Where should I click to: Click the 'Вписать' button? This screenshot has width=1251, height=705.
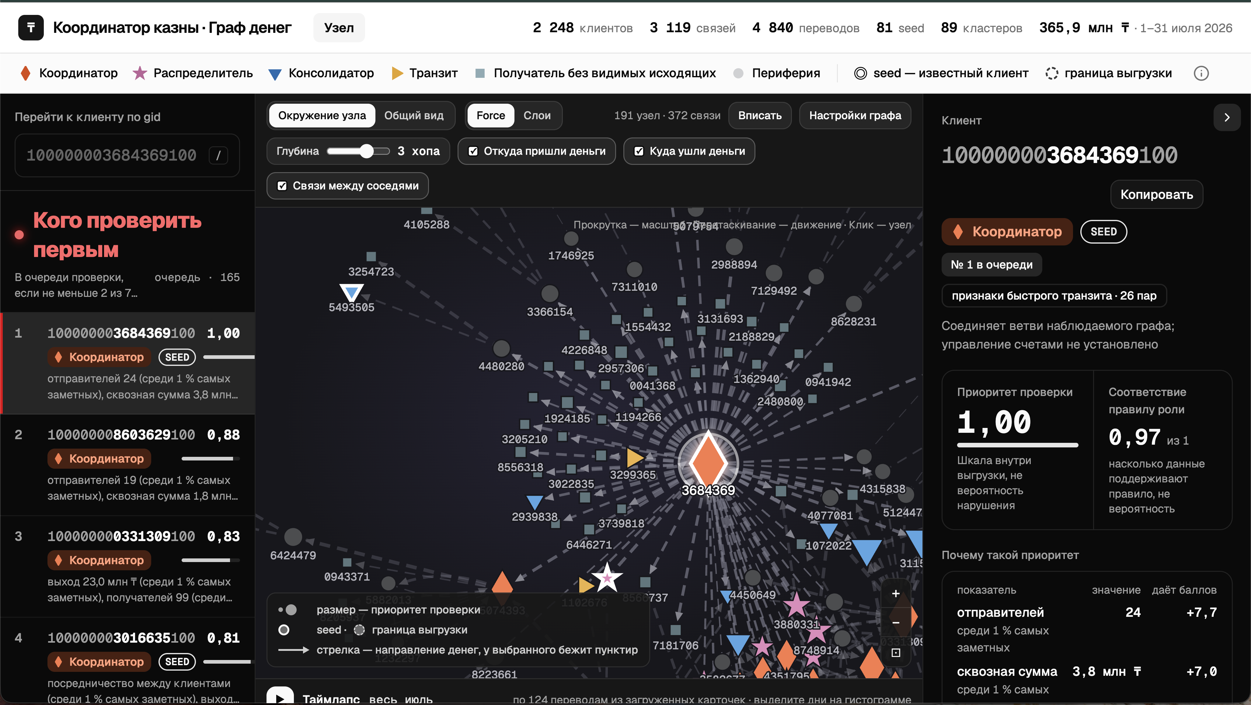(x=760, y=116)
